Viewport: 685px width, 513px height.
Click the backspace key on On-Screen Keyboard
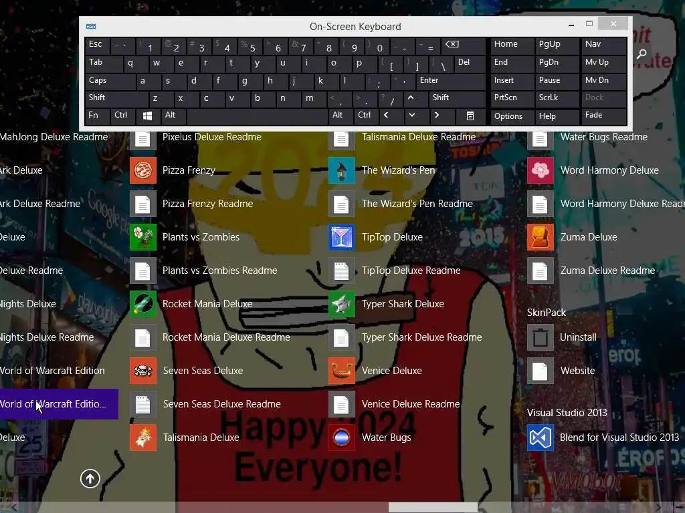point(463,45)
